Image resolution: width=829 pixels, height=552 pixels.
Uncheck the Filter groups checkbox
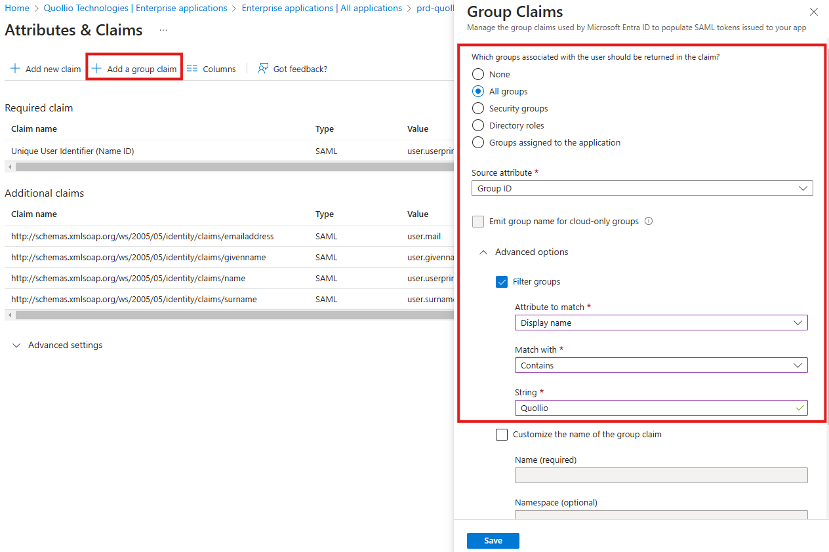tap(502, 282)
